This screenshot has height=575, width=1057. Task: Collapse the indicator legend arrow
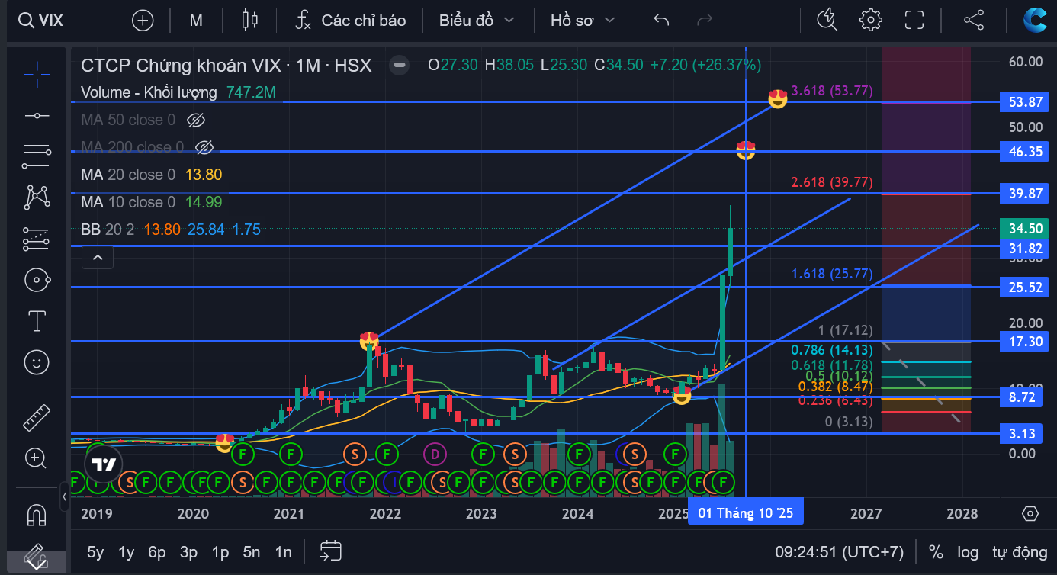98,258
